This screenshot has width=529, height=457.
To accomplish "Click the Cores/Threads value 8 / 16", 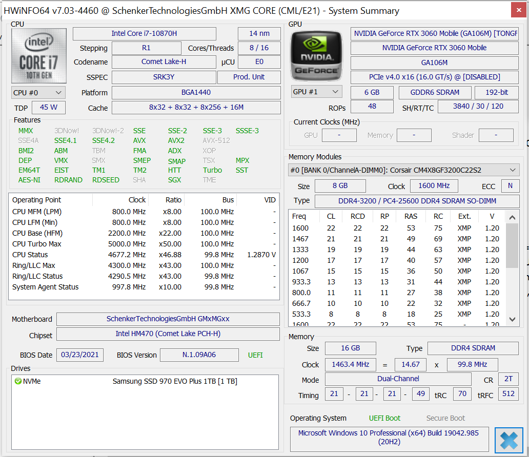I will tap(259, 48).
